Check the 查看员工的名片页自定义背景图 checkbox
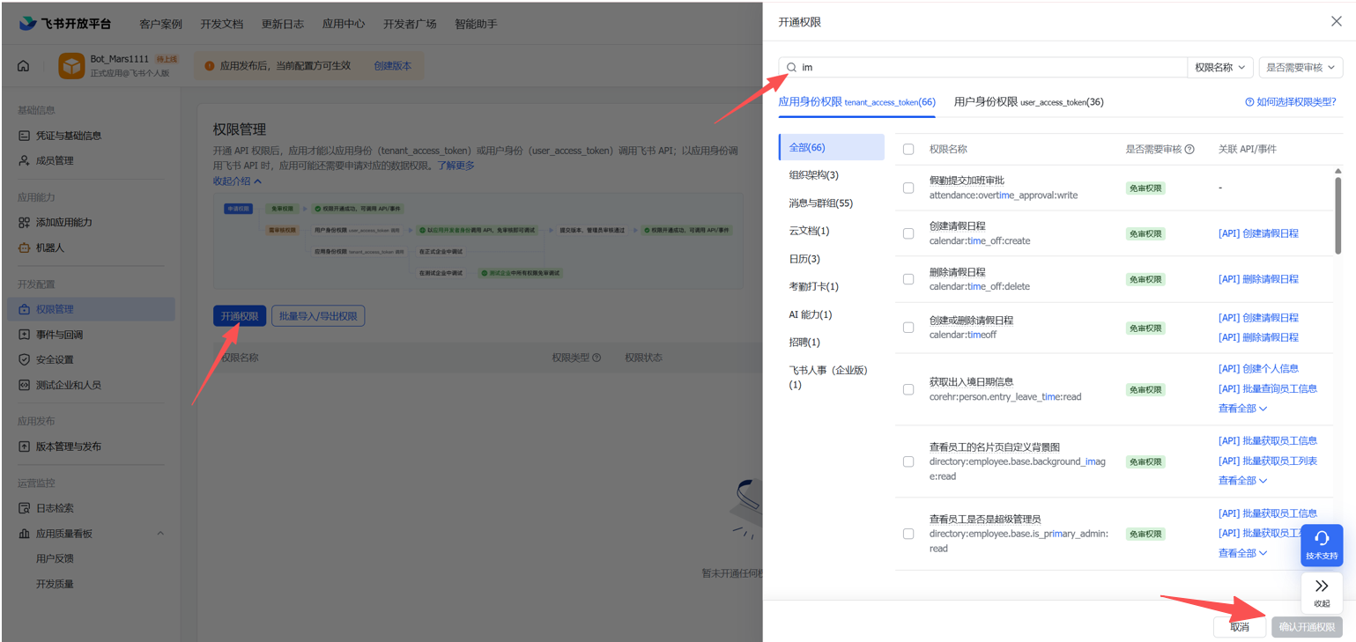Screen dimensions: 1356x642 click(908, 461)
